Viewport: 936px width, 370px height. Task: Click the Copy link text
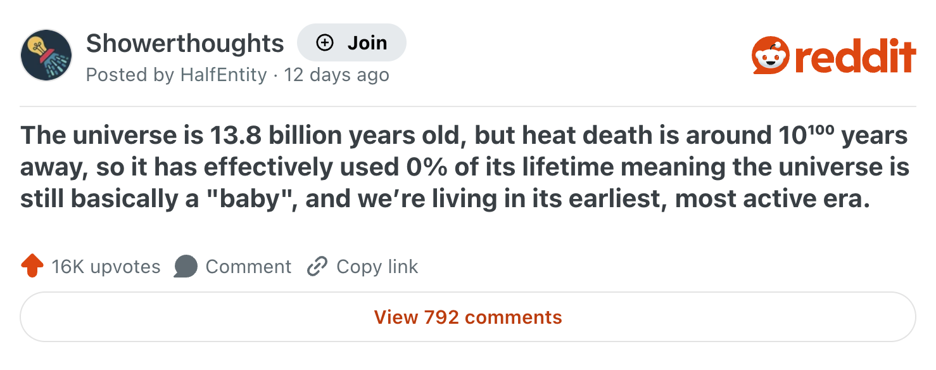tap(377, 267)
